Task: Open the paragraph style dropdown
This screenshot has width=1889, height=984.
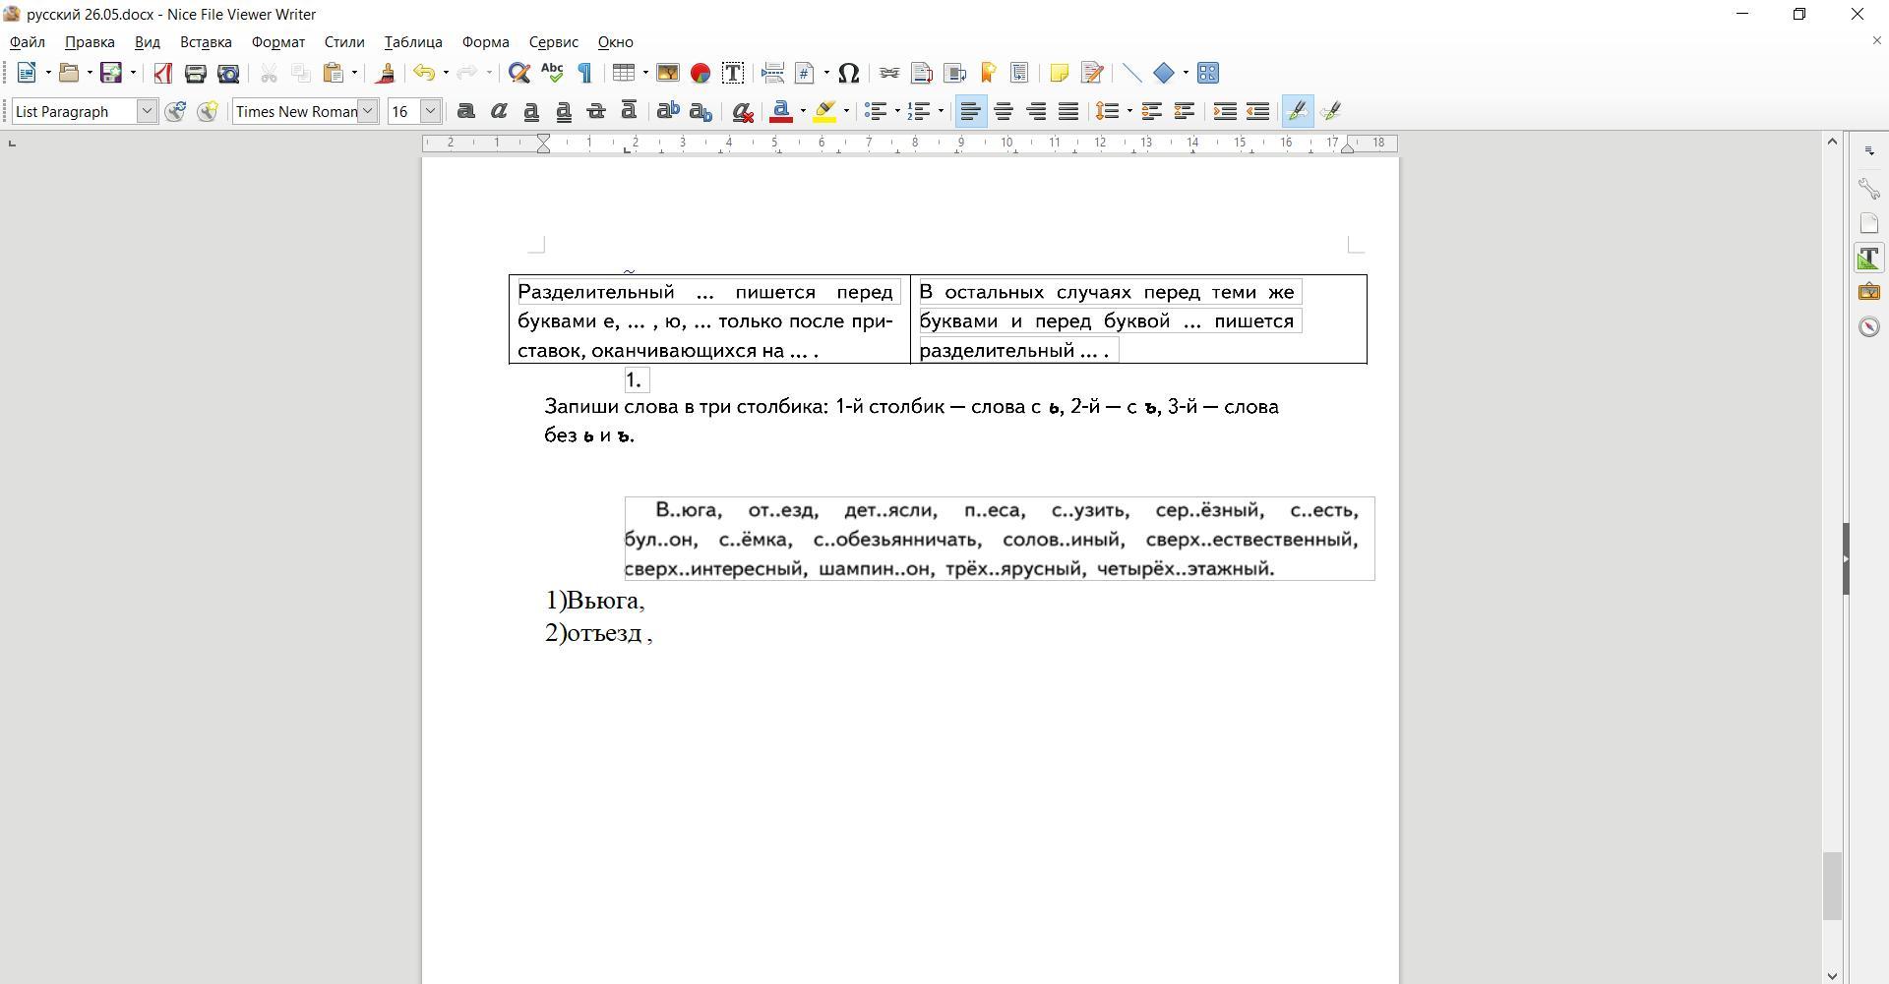Action: pyautogui.click(x=147, y=111)
